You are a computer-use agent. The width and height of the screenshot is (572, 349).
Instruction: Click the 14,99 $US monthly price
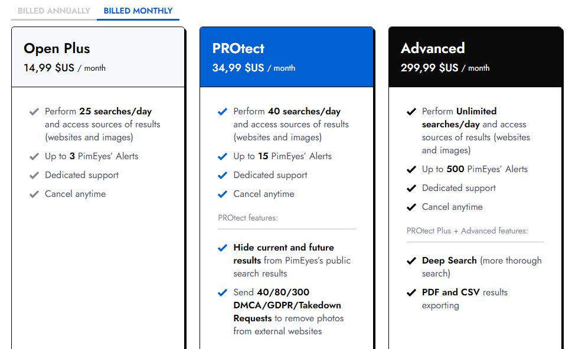click(49, 68)
